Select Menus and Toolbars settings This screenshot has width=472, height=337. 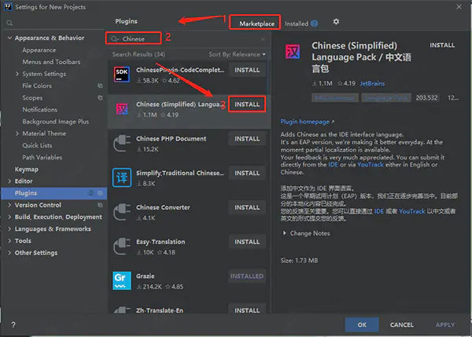51,62
